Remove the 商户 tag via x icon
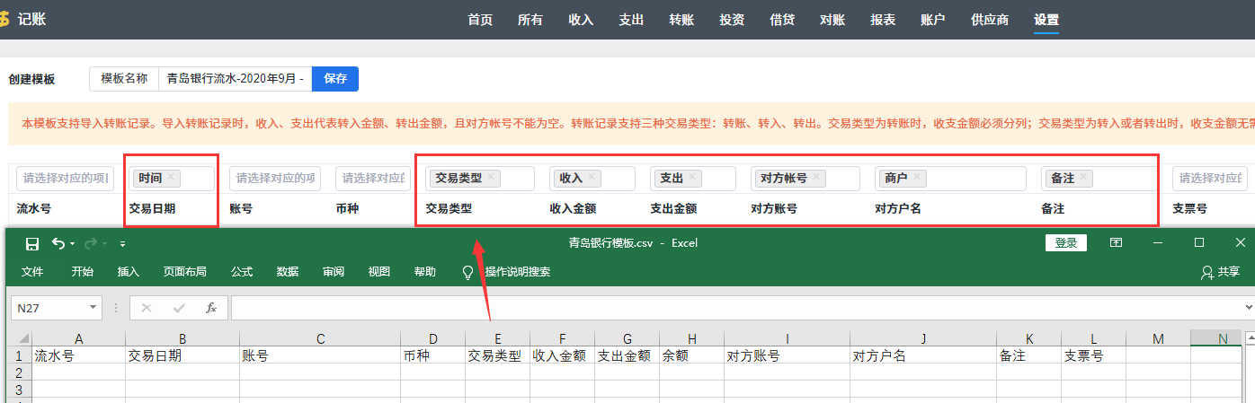Screen dimensions: 1255x403 click(x=917, y=178)
